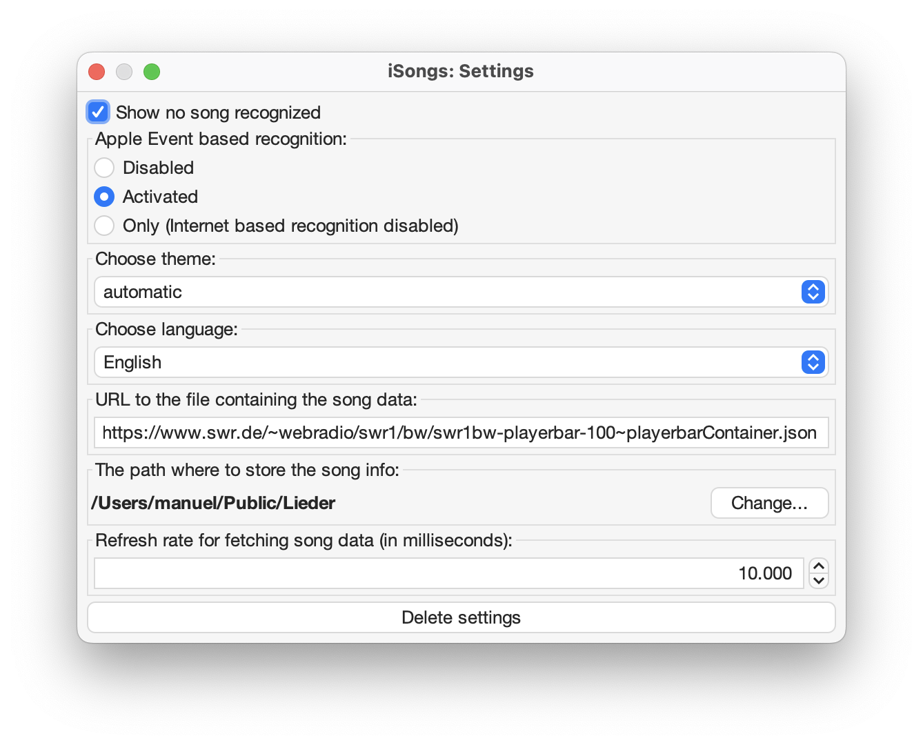Screen dimensions: 923x745
Task: Select the Disabled radio button
Action: (x=104, y=168)
